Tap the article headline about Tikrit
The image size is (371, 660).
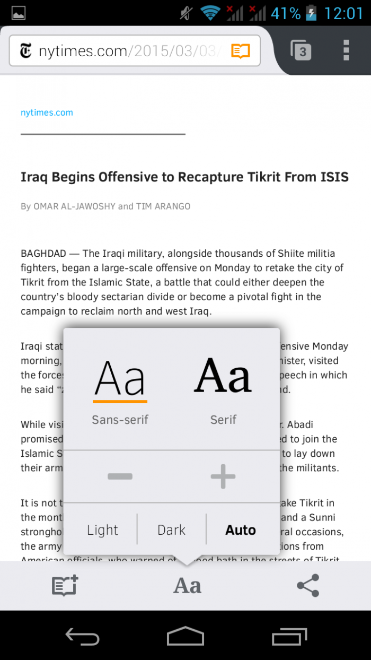[x=184, y=177]
